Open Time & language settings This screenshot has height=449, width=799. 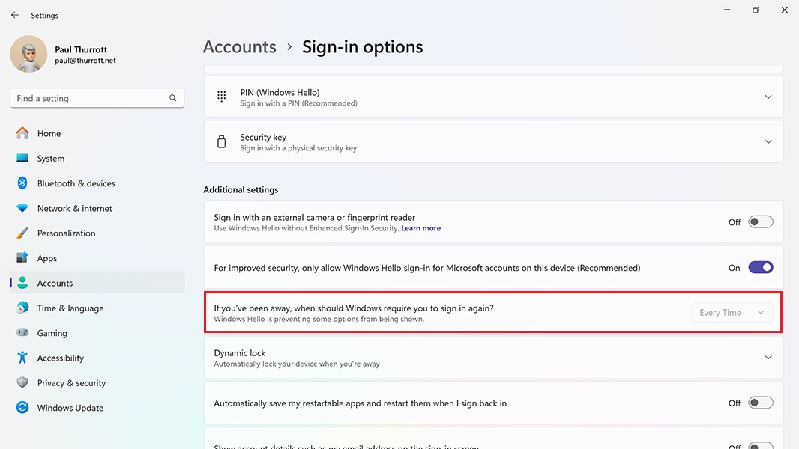[70, 308]
